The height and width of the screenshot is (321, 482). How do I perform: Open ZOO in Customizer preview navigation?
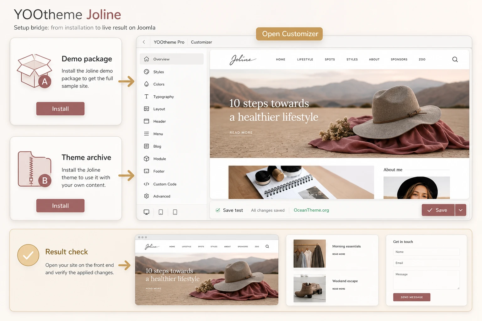click(422, 59)
